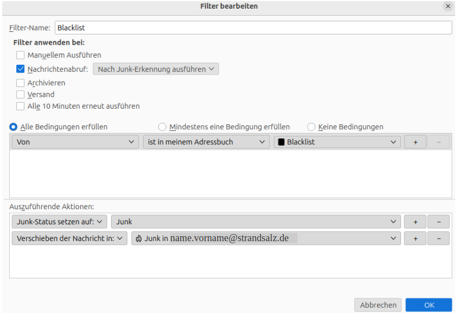Click the Junk folder flame icon
Viewport: 459px width, 313px height.
(139, 238)
